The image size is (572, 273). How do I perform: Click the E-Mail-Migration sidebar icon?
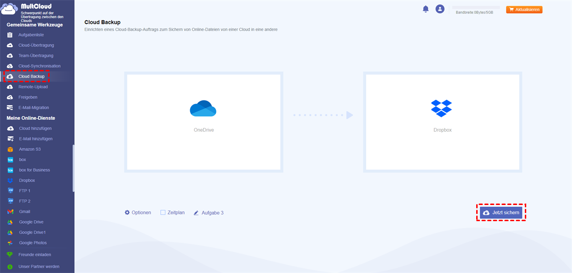tap(10, 107)
